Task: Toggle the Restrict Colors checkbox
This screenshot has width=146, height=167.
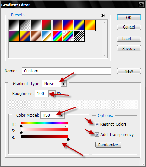Action: point(97,124)
